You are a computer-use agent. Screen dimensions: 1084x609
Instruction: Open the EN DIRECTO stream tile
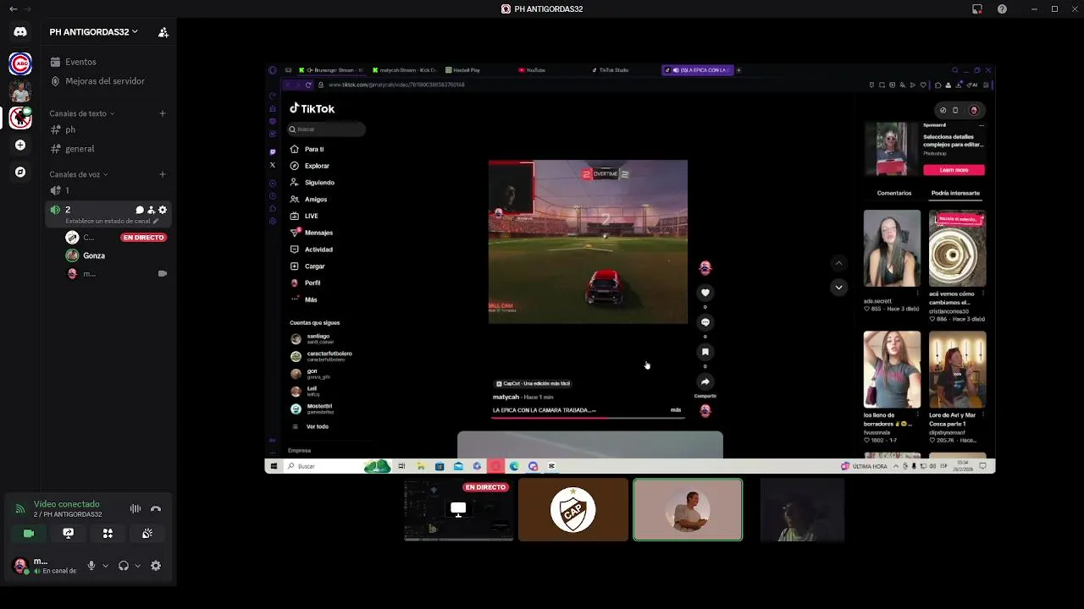459,510
